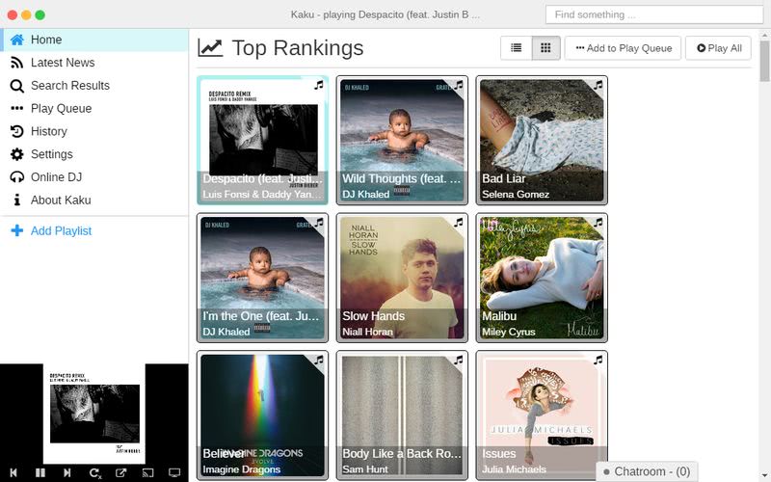This screenshot has height=482, width=771.
Task: Click the Imagine Dragons artist name
Action: click(x=242, y=469)
